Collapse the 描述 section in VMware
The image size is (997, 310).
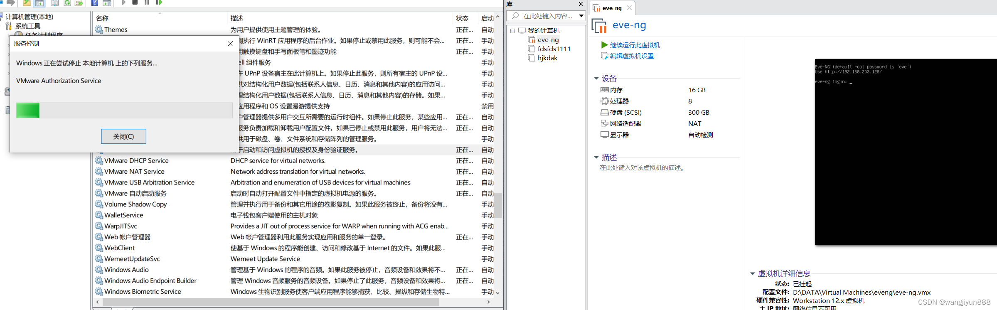[596, 157]
